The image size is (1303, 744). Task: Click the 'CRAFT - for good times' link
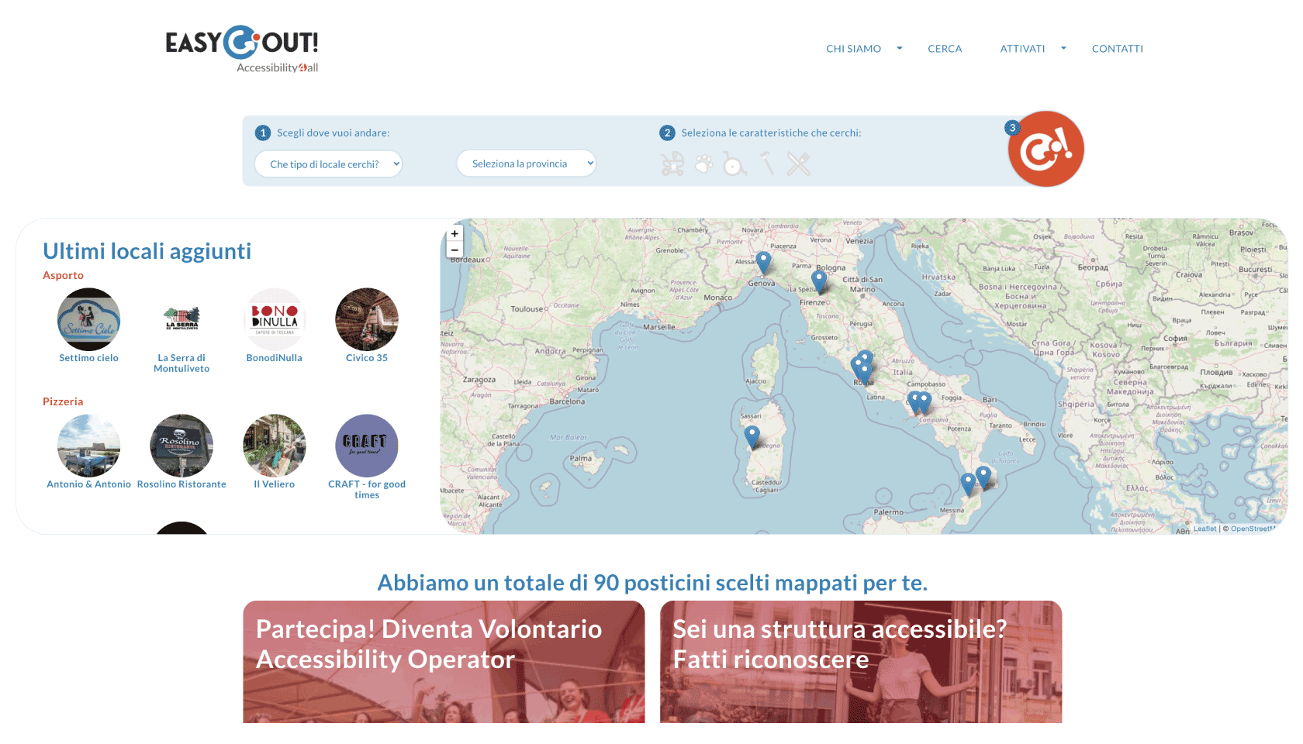(367, 490)
